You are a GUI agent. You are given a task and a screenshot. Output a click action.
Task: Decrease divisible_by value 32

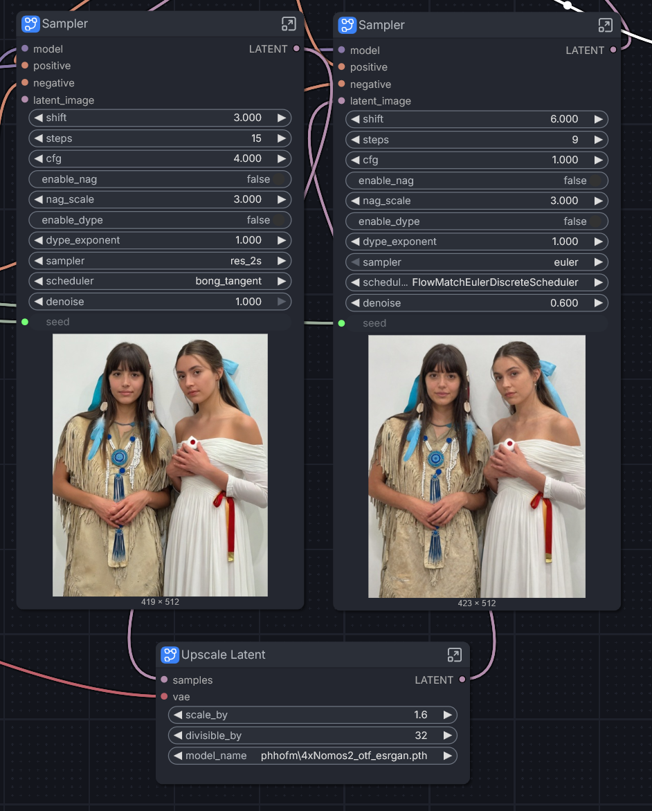[x=178, y=736]
